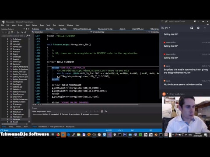Click the Solution Explorer search magnifier icon

pos(27,36)
